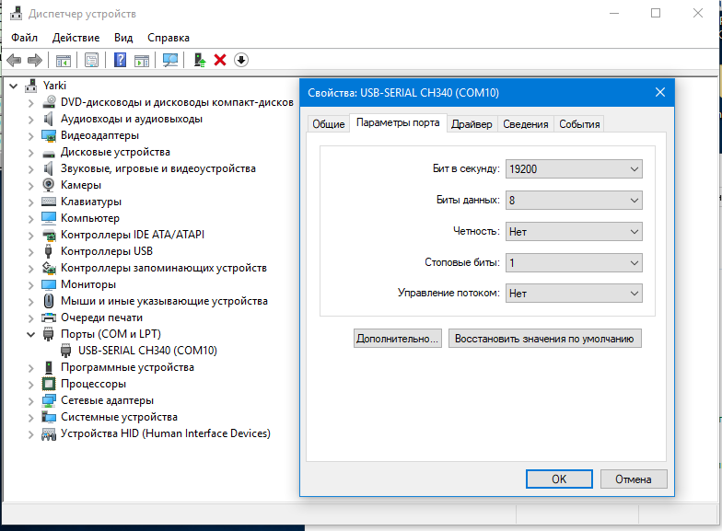Open the Файл menu
The image size is (722, 531).
[x=24, y=38]
